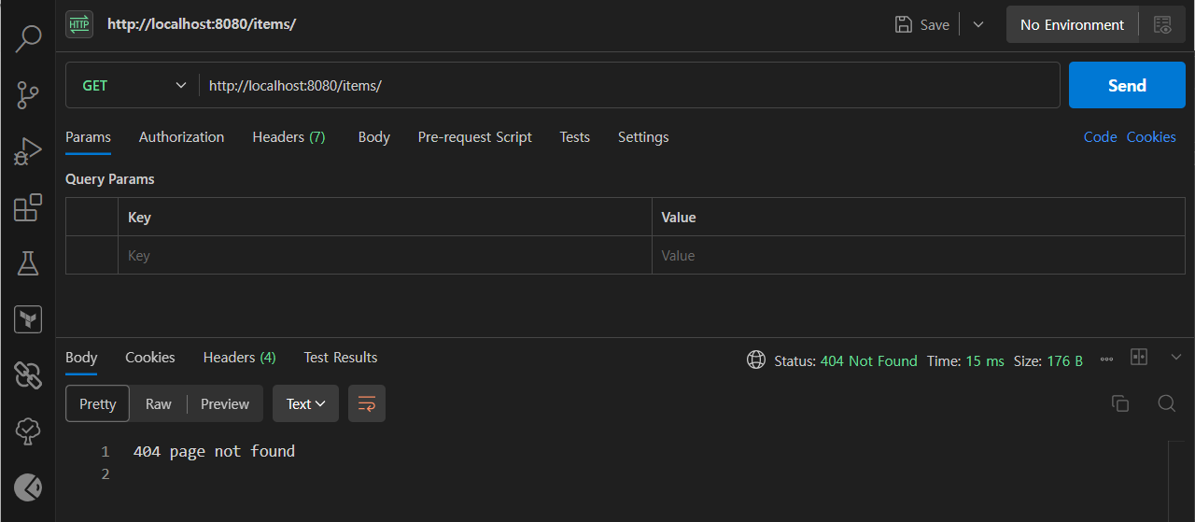Collapse the response panel chevron
This screenshot has width=1195, height=522.
[x=1175, y=357]
